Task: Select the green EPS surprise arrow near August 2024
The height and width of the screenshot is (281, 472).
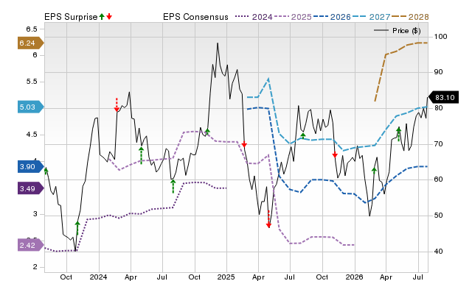Action: (173, 186)
